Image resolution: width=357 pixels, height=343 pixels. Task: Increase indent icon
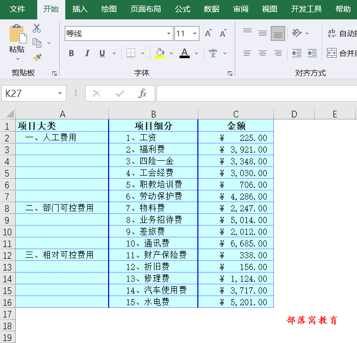tap(312, 53)
